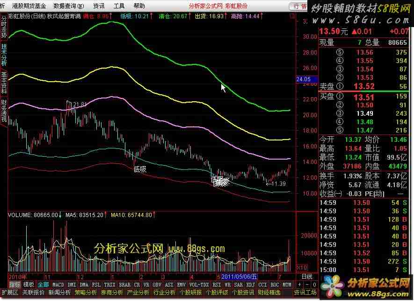This screenshot has width=414, height=301.
Task: Switch indicator to RSI
Action: coord(217,285)
